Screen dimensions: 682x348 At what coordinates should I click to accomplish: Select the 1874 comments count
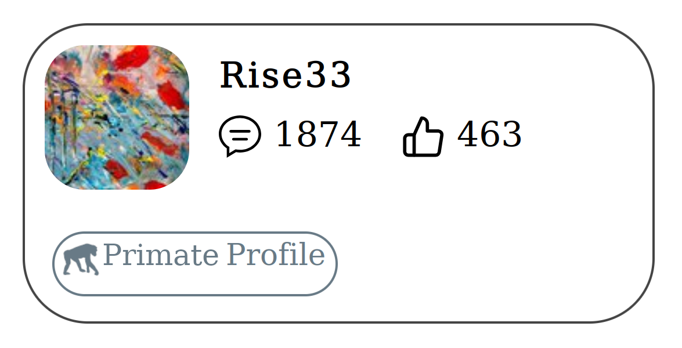point(318,135)
